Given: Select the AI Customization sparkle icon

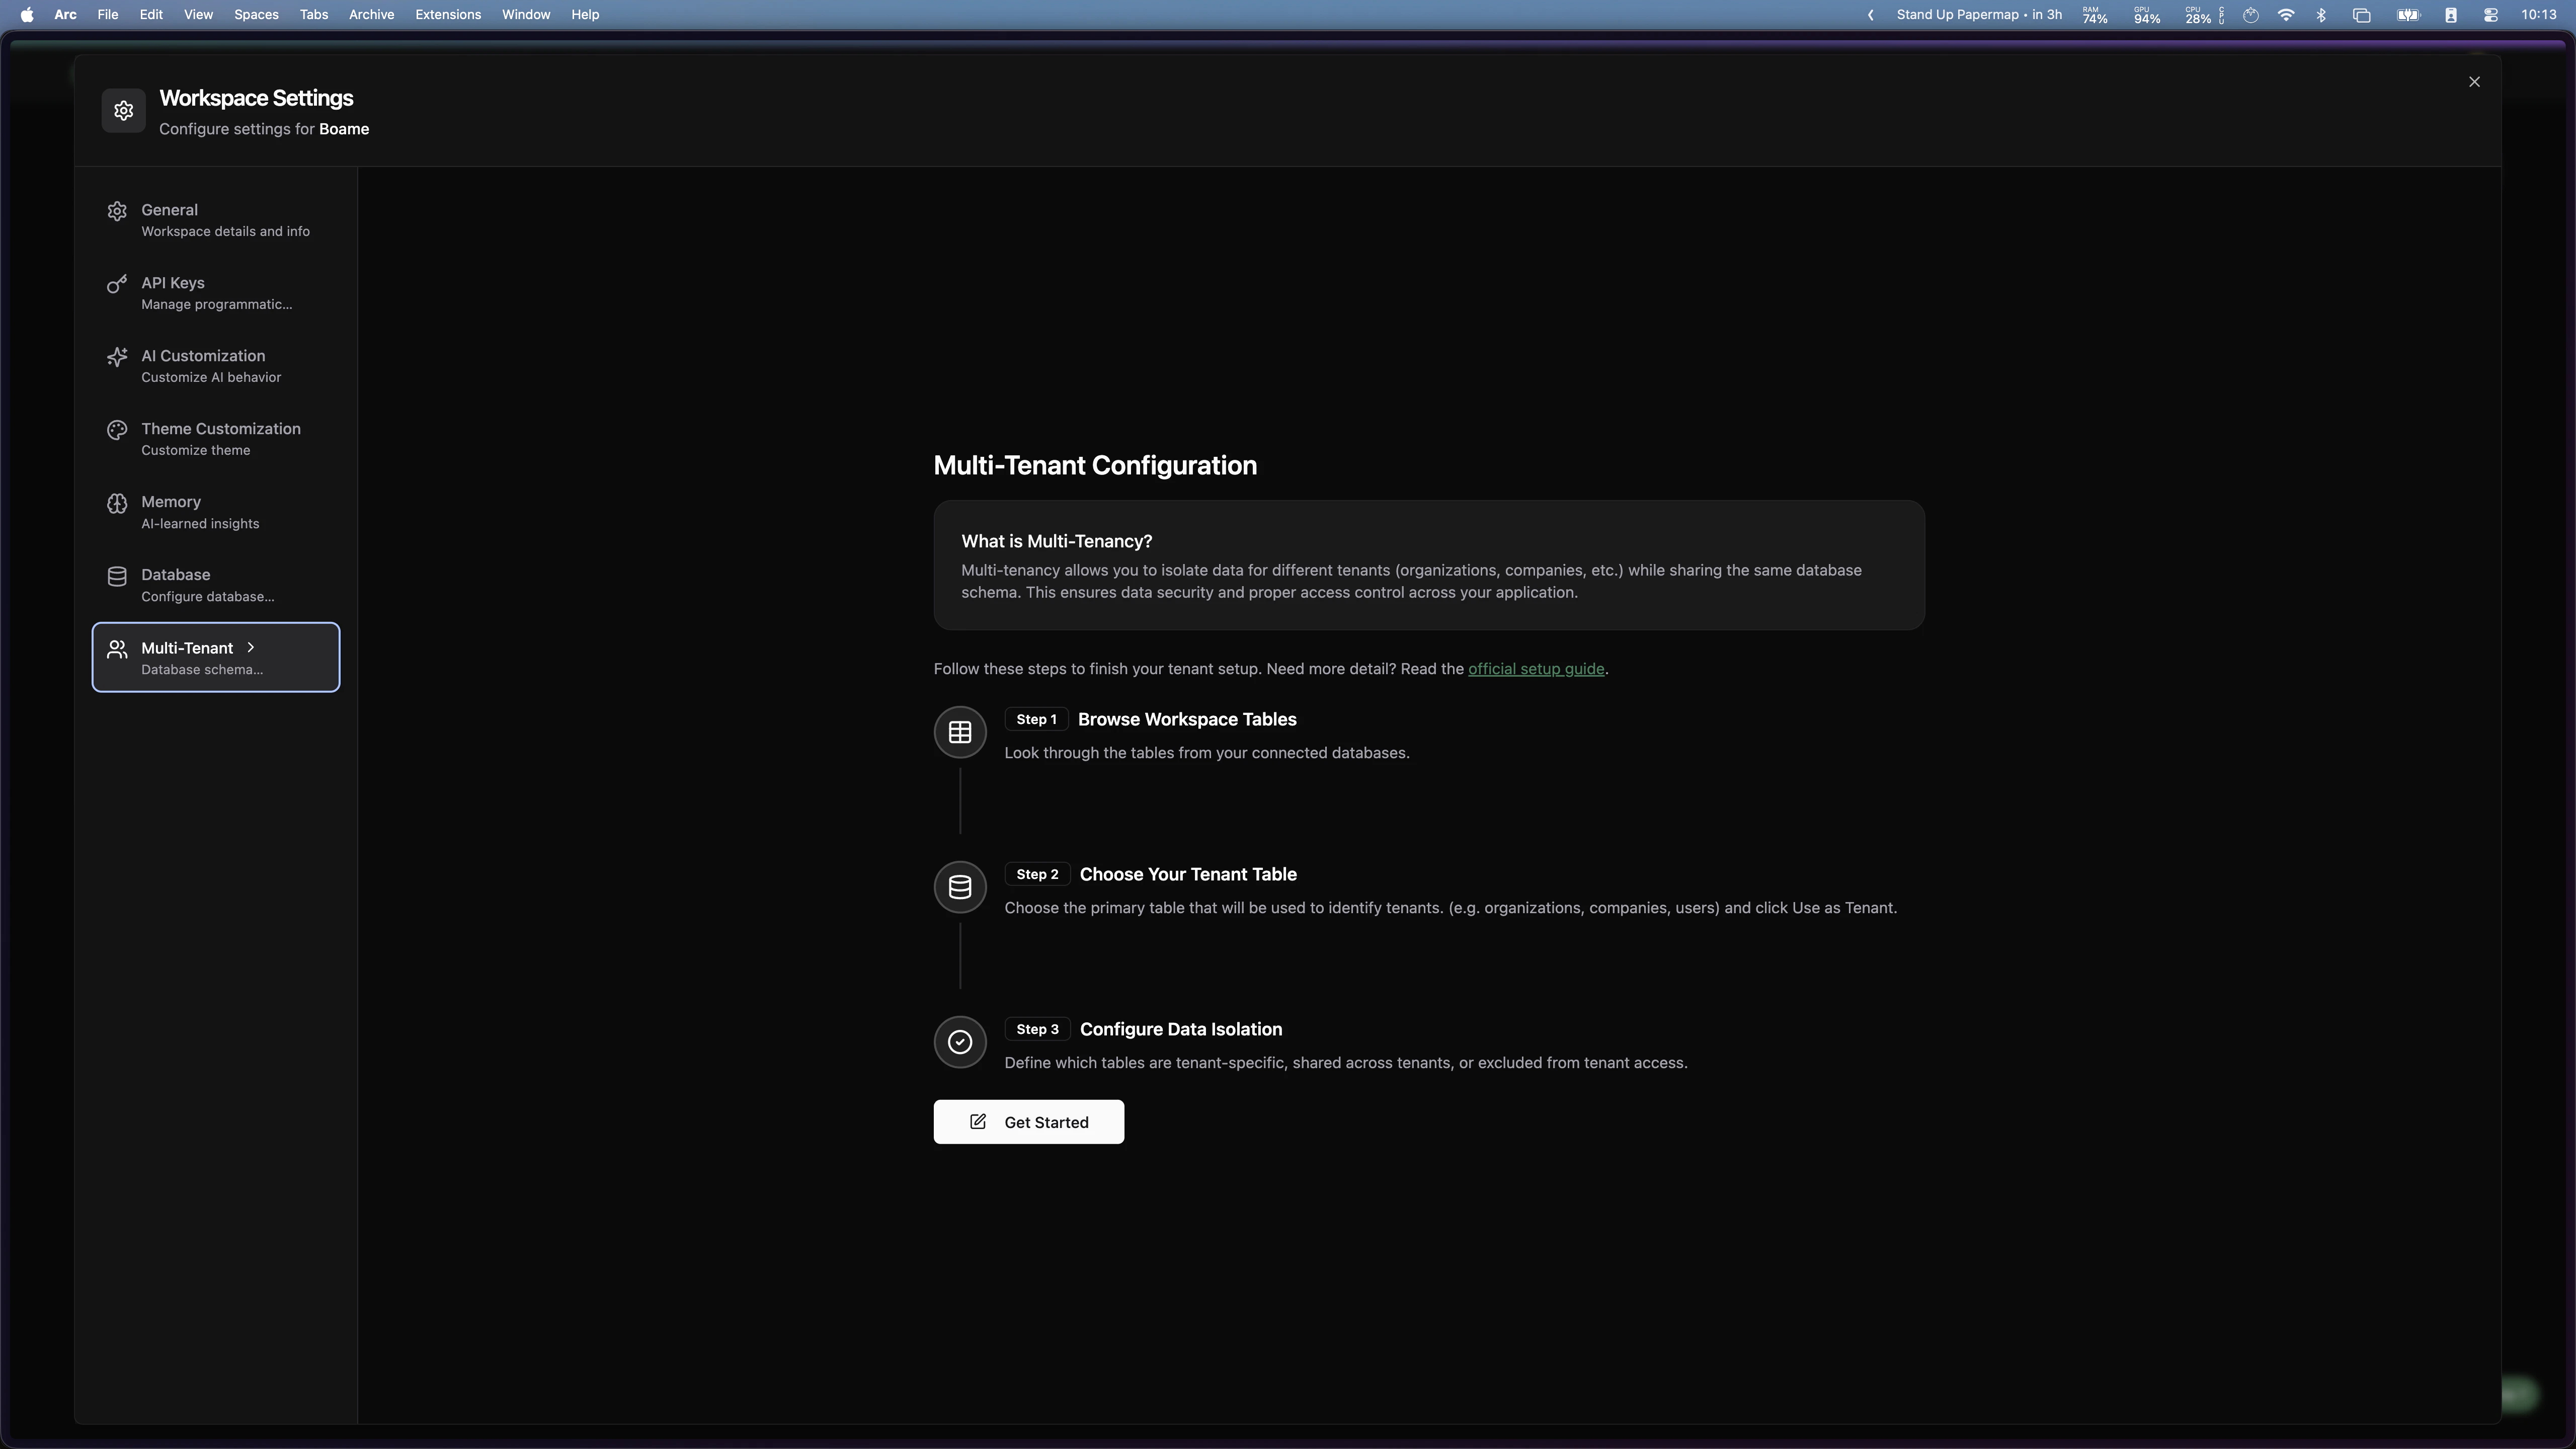Looking at the screenshot, I should (x=117, y=357).
